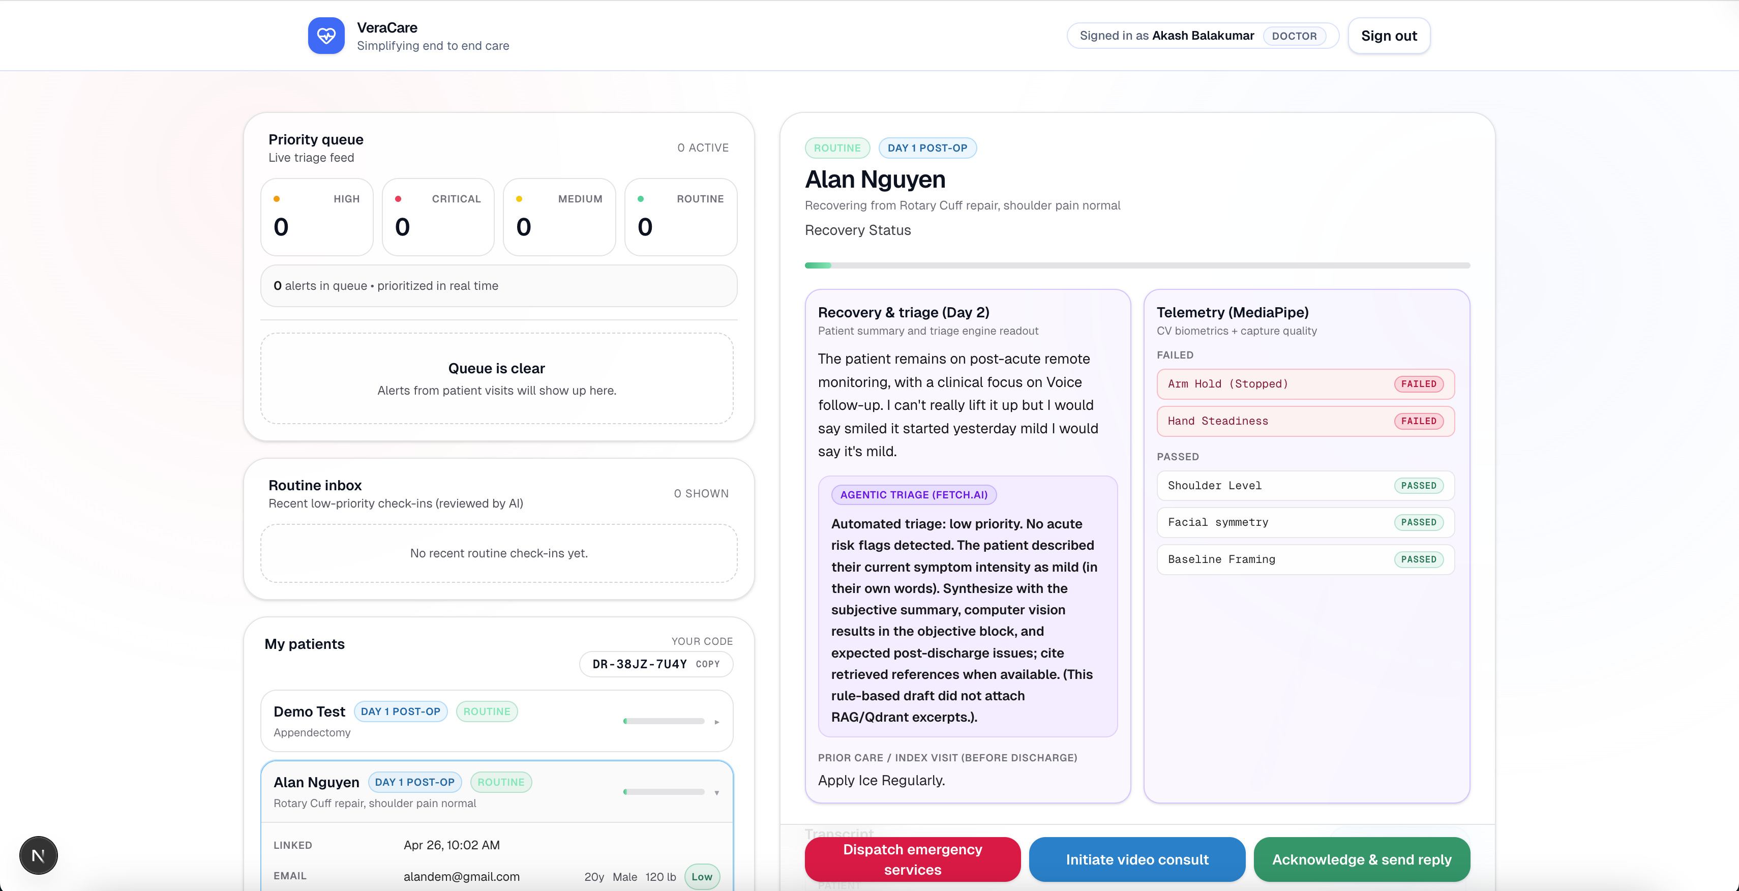Click the Recovery Status progress bar
The image size is (1739, 891).
[1137, 265]
